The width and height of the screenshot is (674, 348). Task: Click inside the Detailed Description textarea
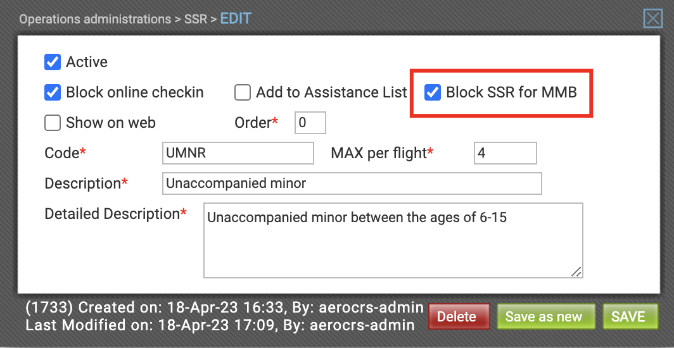tap(393, 240)
